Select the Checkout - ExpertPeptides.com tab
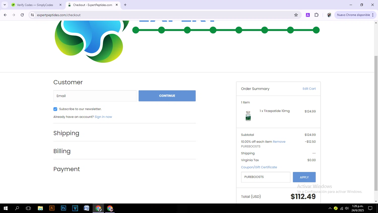This screenshot has width=378, height=213. (93, 5)
